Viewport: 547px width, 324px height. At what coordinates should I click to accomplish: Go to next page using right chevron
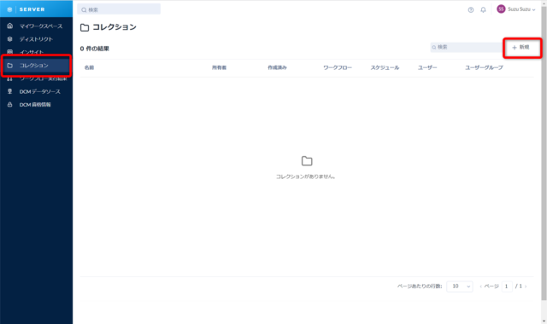(526, 286)
